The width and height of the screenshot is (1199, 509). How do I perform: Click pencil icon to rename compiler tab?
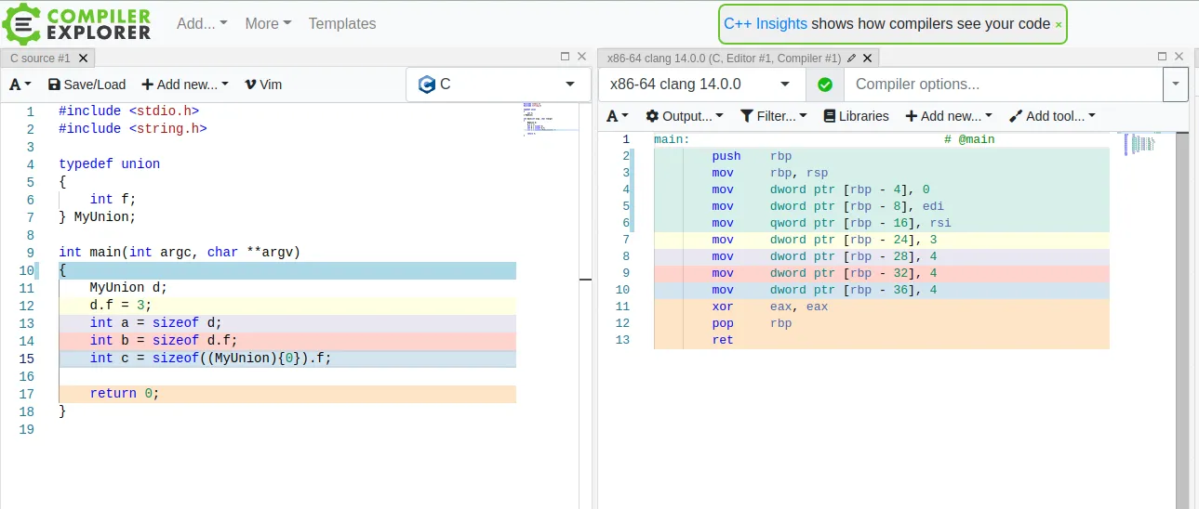coord(852,58)
